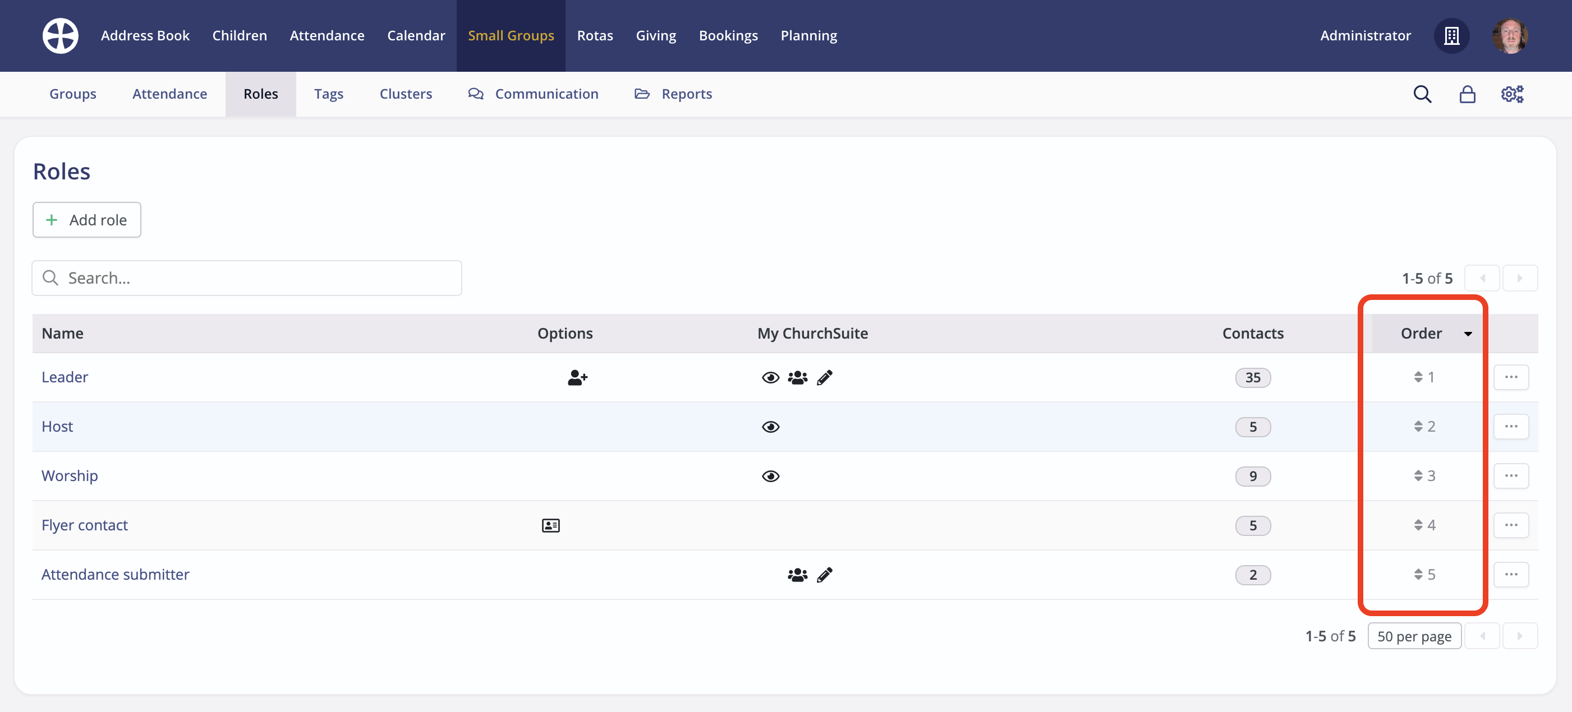Click the Add role button
The height and width of the screenshot is (712, 1572).
(86, 219)
